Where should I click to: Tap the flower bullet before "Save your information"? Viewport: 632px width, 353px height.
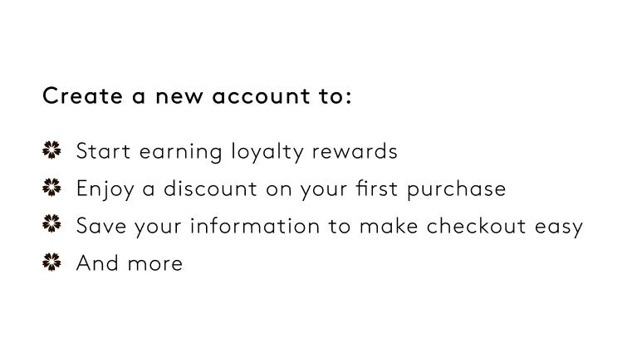(x=51, y=223)
